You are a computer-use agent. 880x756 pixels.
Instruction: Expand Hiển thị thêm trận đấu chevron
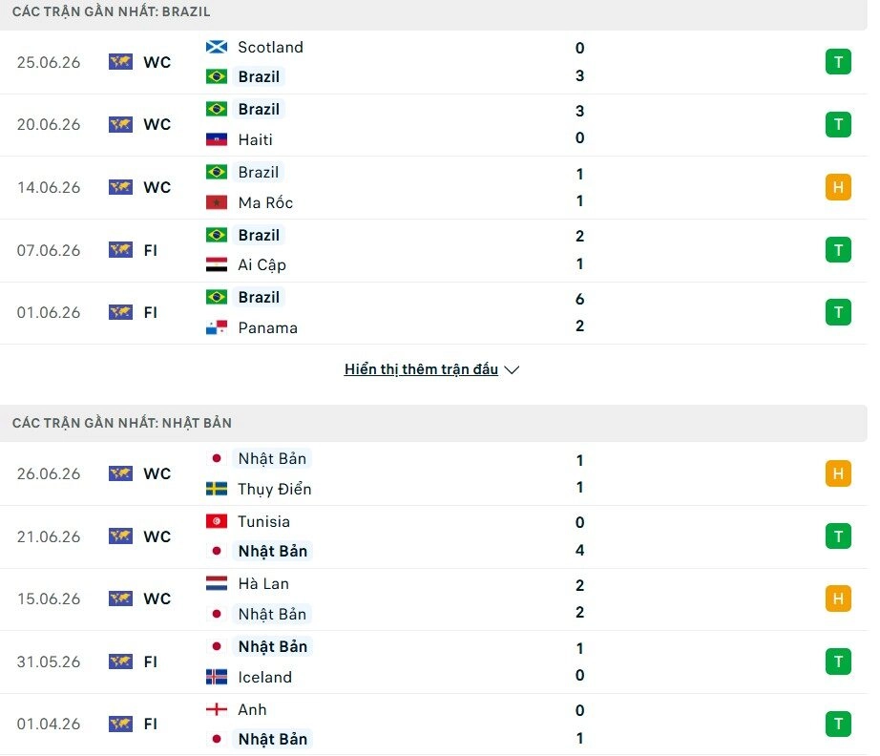click(512, 369)
